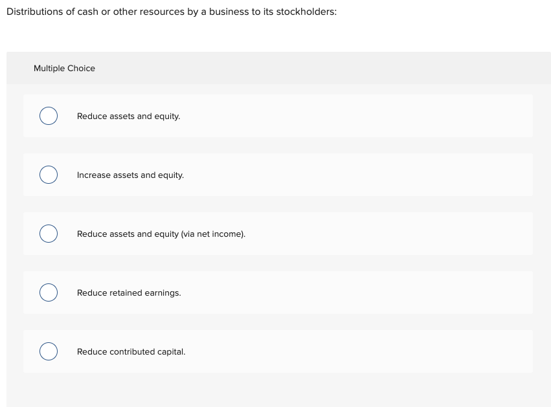Click the second answer row background
551x407 pixels.
(x=324, y=175)
